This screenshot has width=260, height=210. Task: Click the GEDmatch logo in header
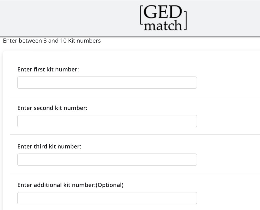[163, 18]
